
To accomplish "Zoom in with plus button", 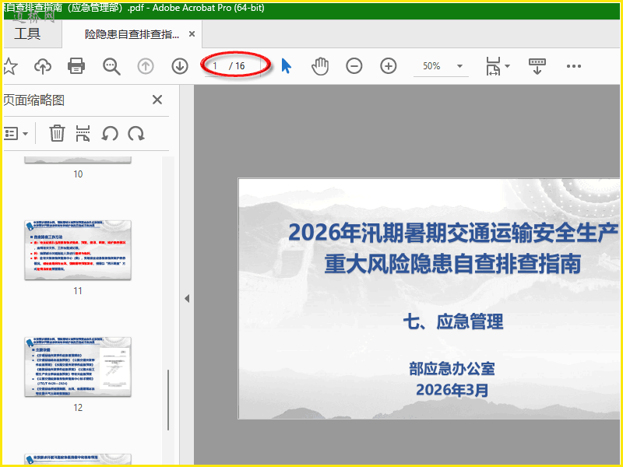I will point(388,66).
